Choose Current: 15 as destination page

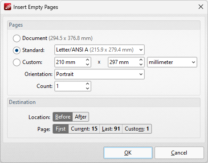coord(84,129)
